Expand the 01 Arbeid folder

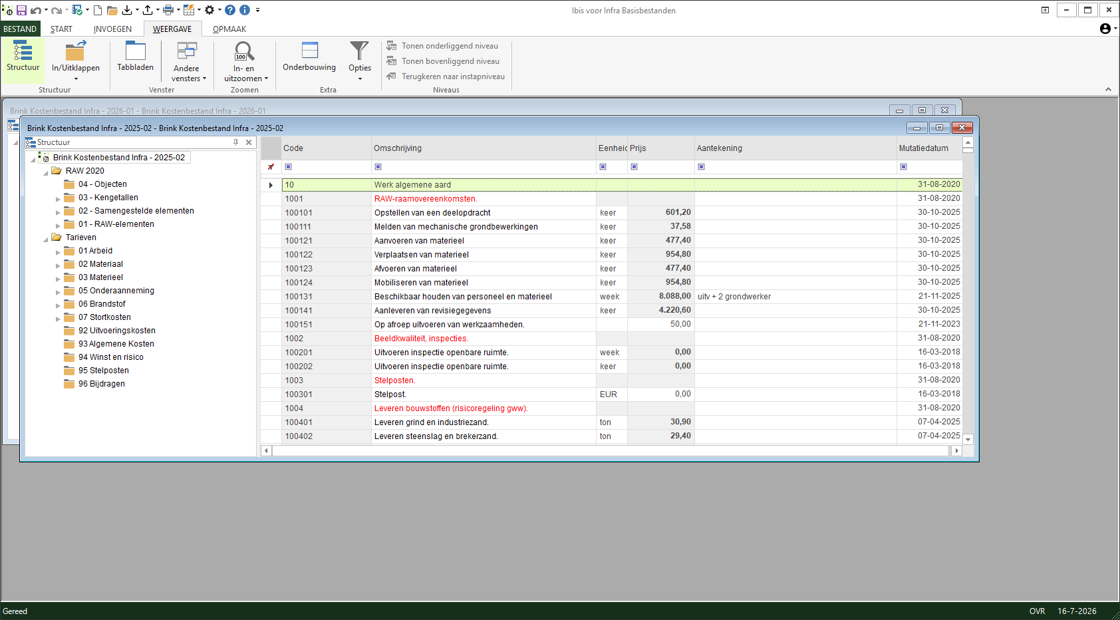[58, 252]
